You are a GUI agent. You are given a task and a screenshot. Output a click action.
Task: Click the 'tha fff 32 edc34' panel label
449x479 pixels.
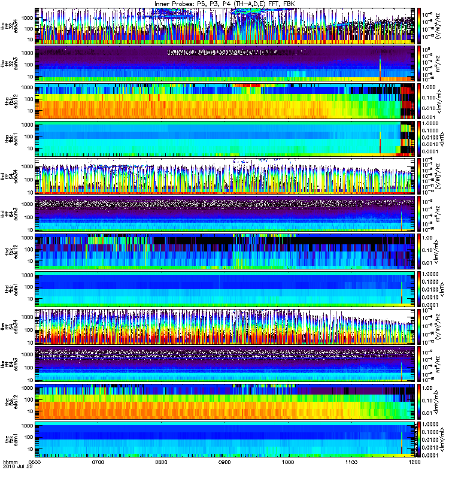9,26
